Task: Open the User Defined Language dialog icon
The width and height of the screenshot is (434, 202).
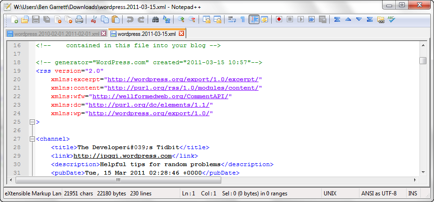Action: coord(264,19)
